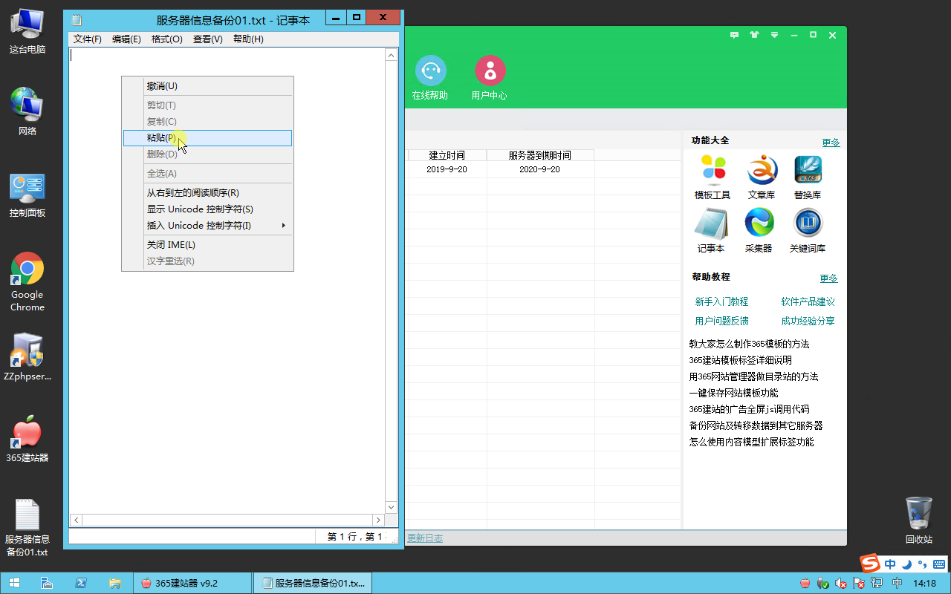The width and height of the screenshot is (951, 594).
Task: Expand 插入 Unicode 控制字符(I) submenu
Action: pos(207,226)
